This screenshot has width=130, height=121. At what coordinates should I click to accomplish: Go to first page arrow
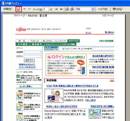pyautogui.click(x=24, y=9)
